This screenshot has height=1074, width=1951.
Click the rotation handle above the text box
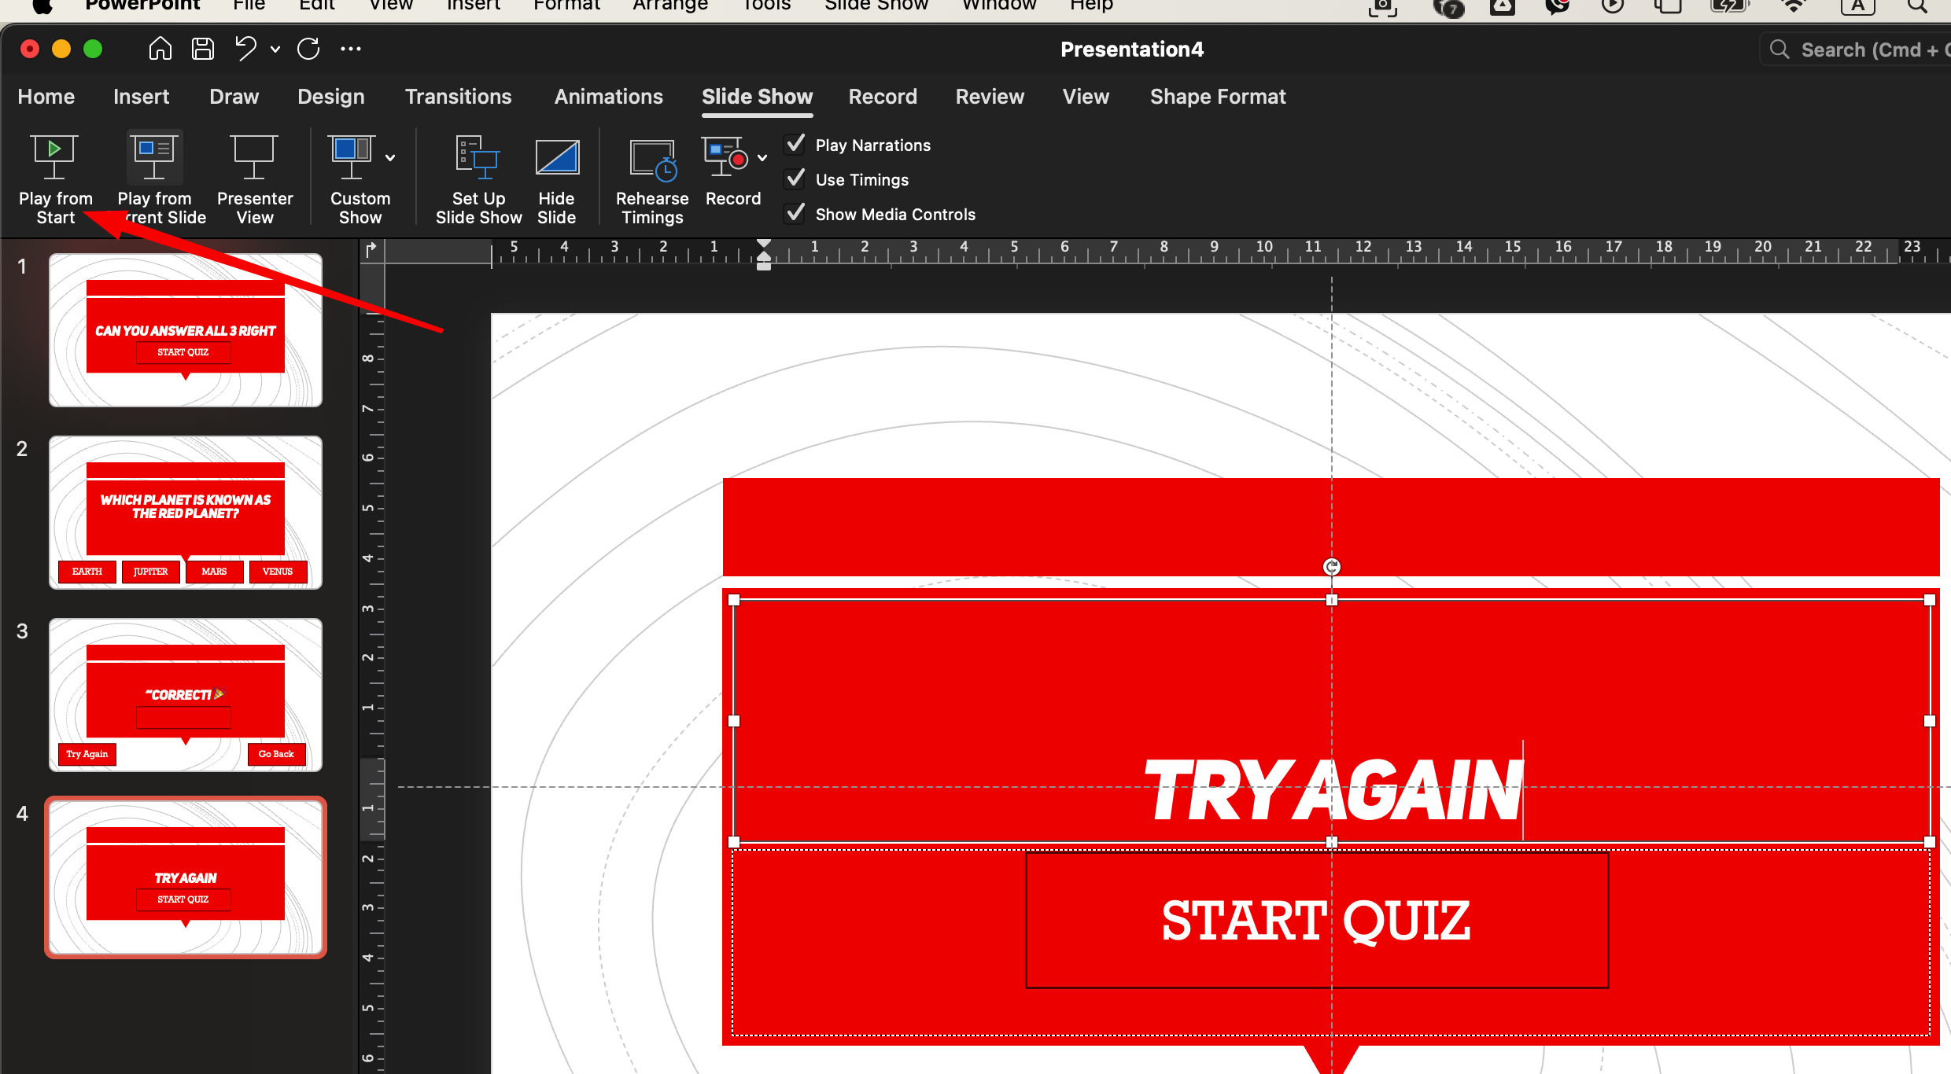point(1331,567)
